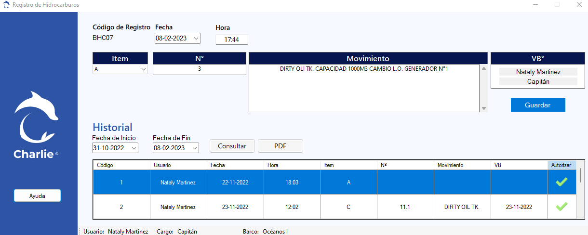Sort by Autorizar column header
The width and height of the screenshot is (588, 235).
(x=561, y=165)
